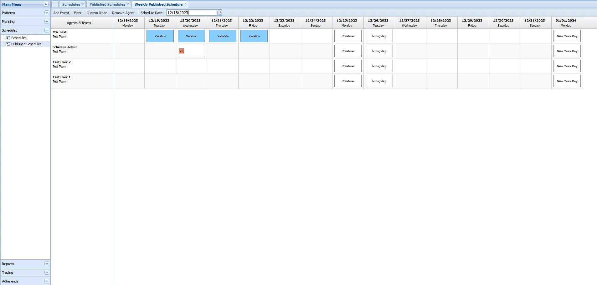Select New Years Day for MW Test

tap(567, 36)
